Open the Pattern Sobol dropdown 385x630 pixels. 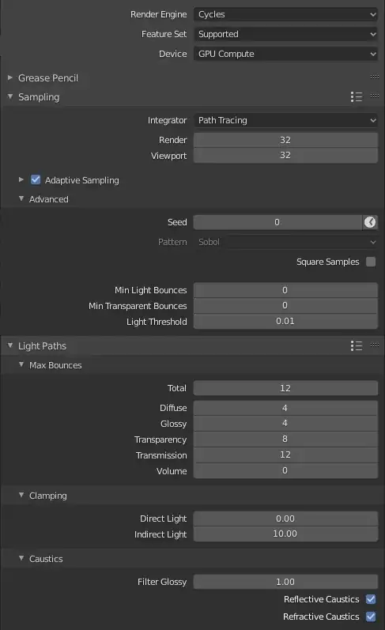285,242
